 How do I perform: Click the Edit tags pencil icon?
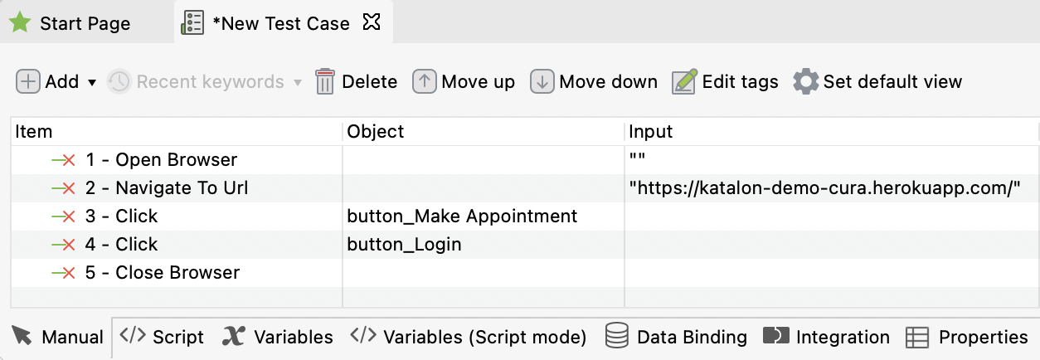tap(685, 81)
